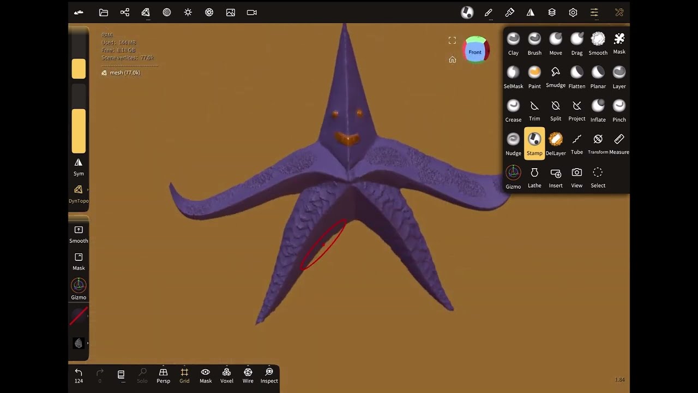Pick the Select tool with dotted circle
Screen dimensions: 698x393
(x=598, y=177)
